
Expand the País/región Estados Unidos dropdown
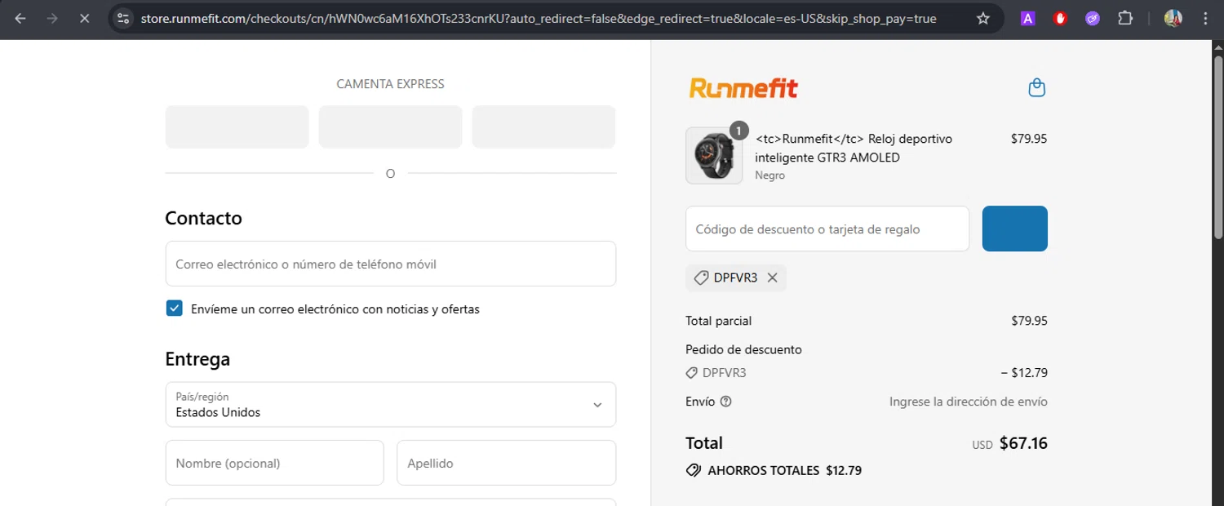click(390, 404)
